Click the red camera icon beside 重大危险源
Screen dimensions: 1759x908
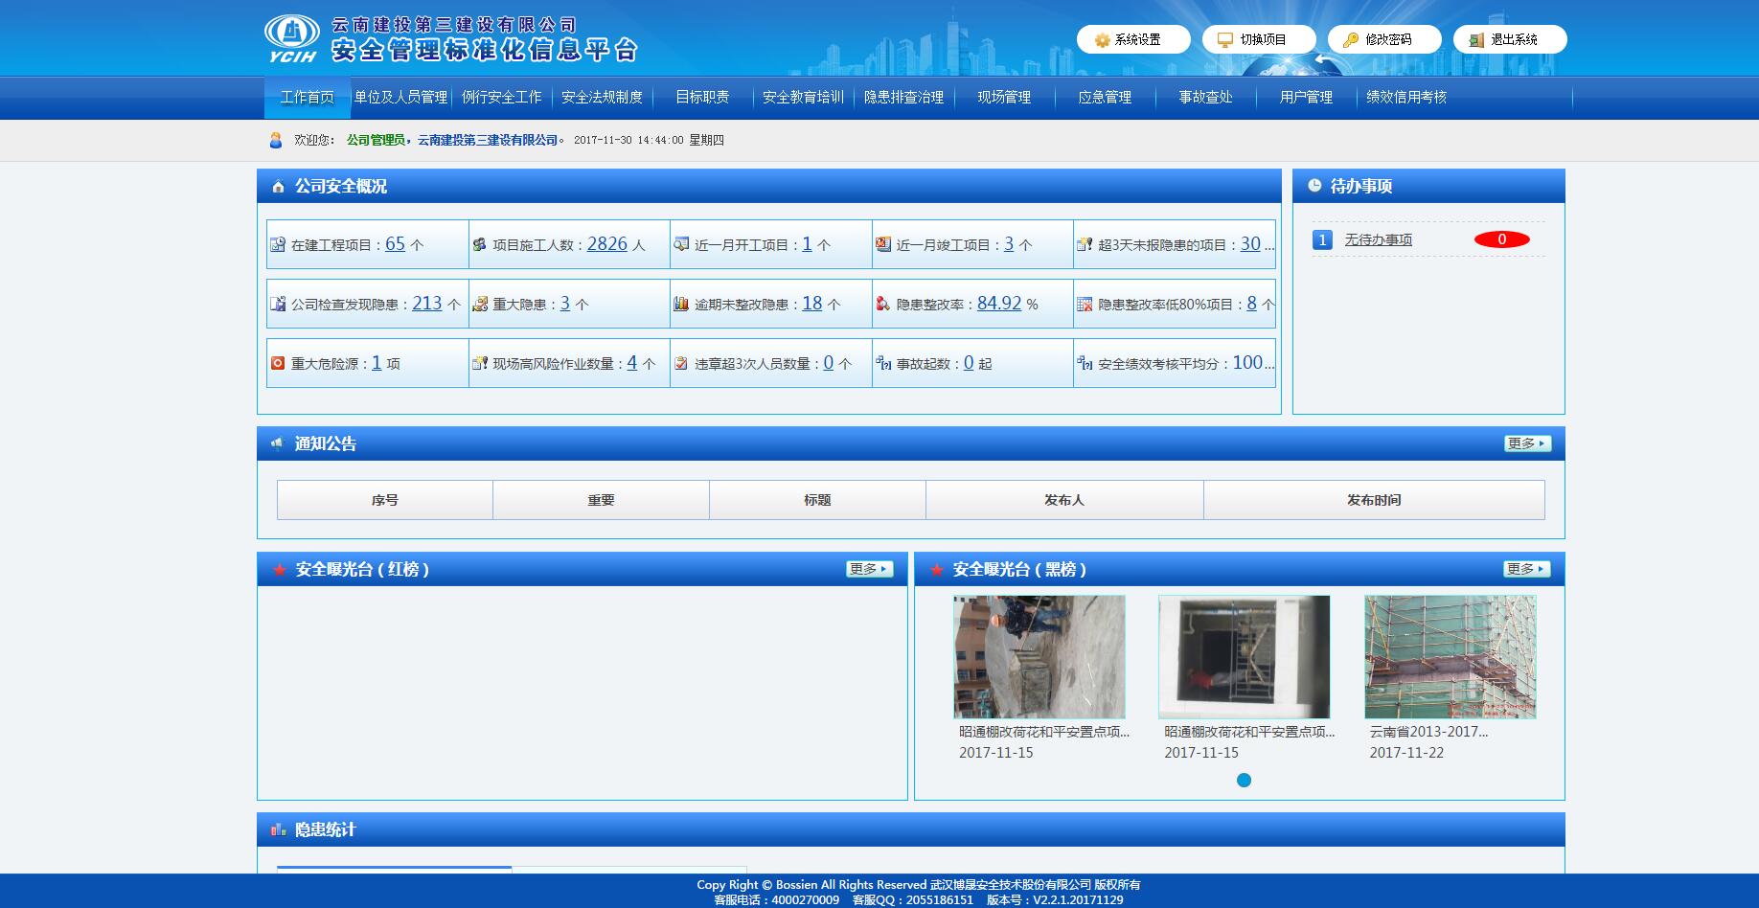278,363
